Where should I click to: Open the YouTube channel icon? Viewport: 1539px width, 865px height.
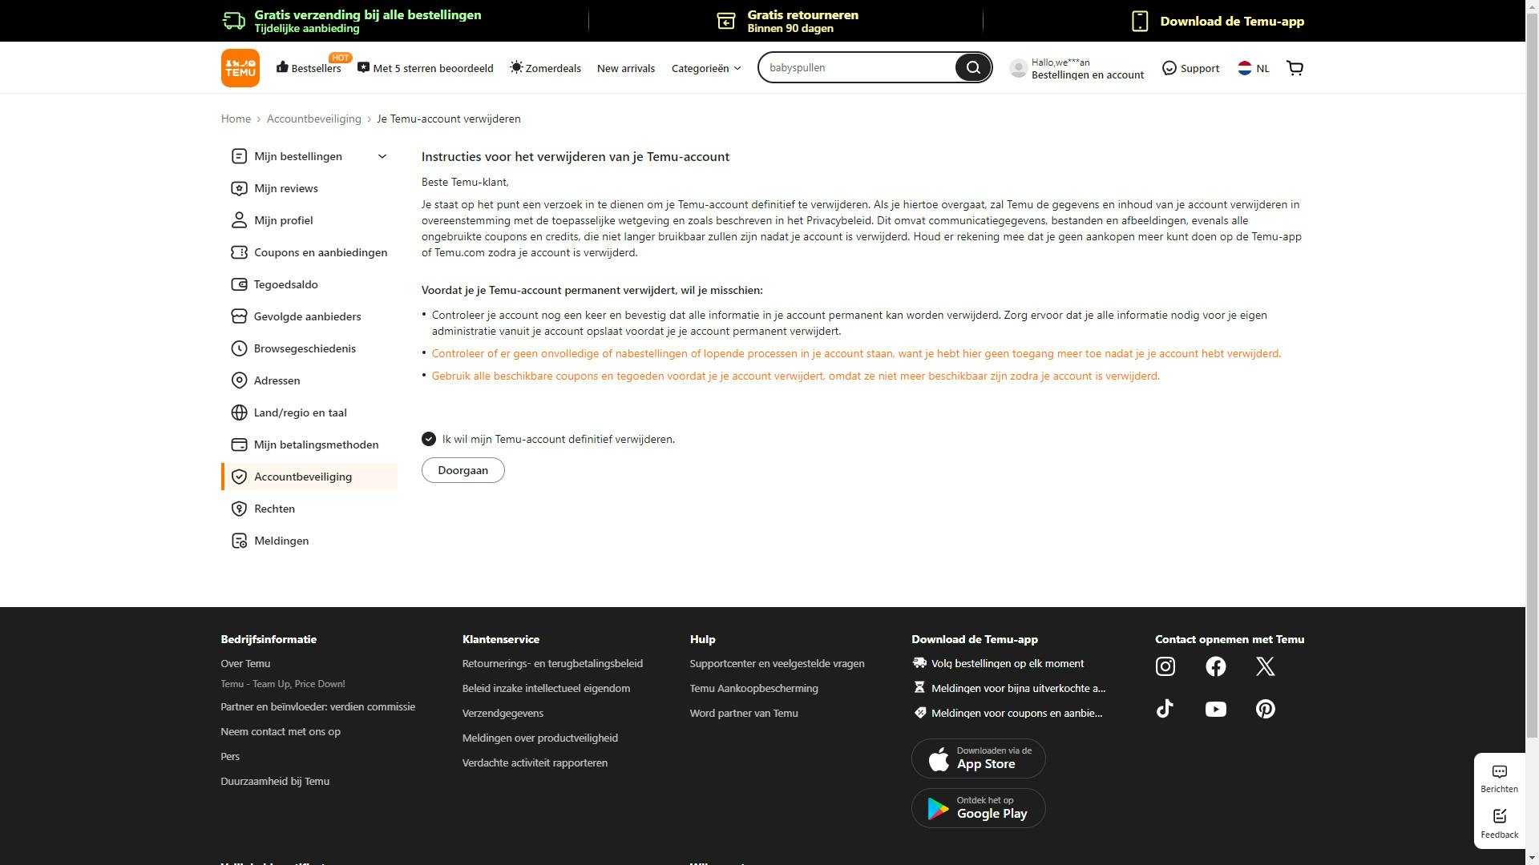tap(1215, 708)
